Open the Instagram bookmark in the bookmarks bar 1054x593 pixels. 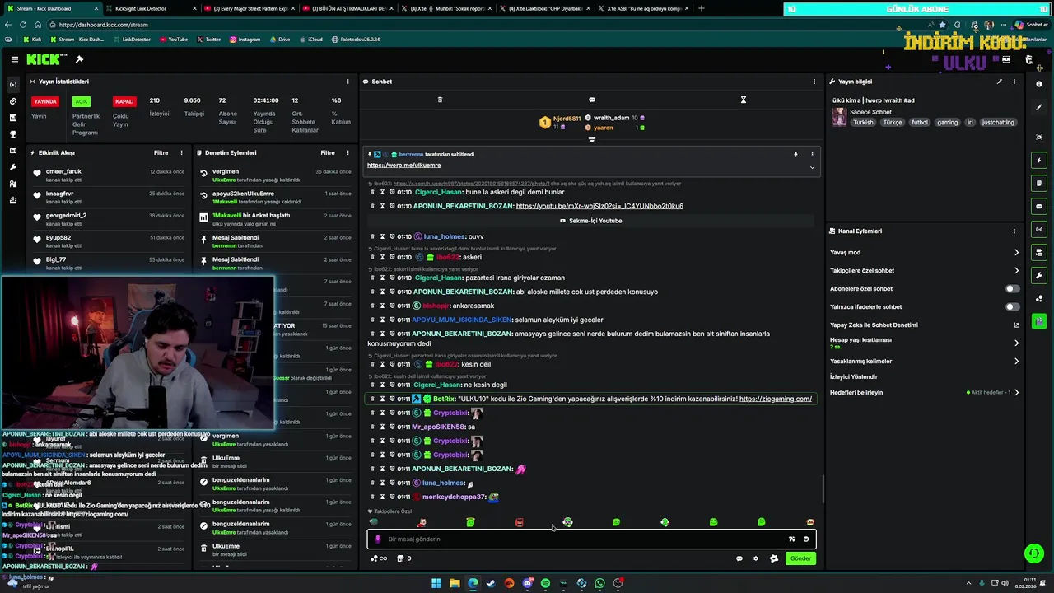coord(245,40)
